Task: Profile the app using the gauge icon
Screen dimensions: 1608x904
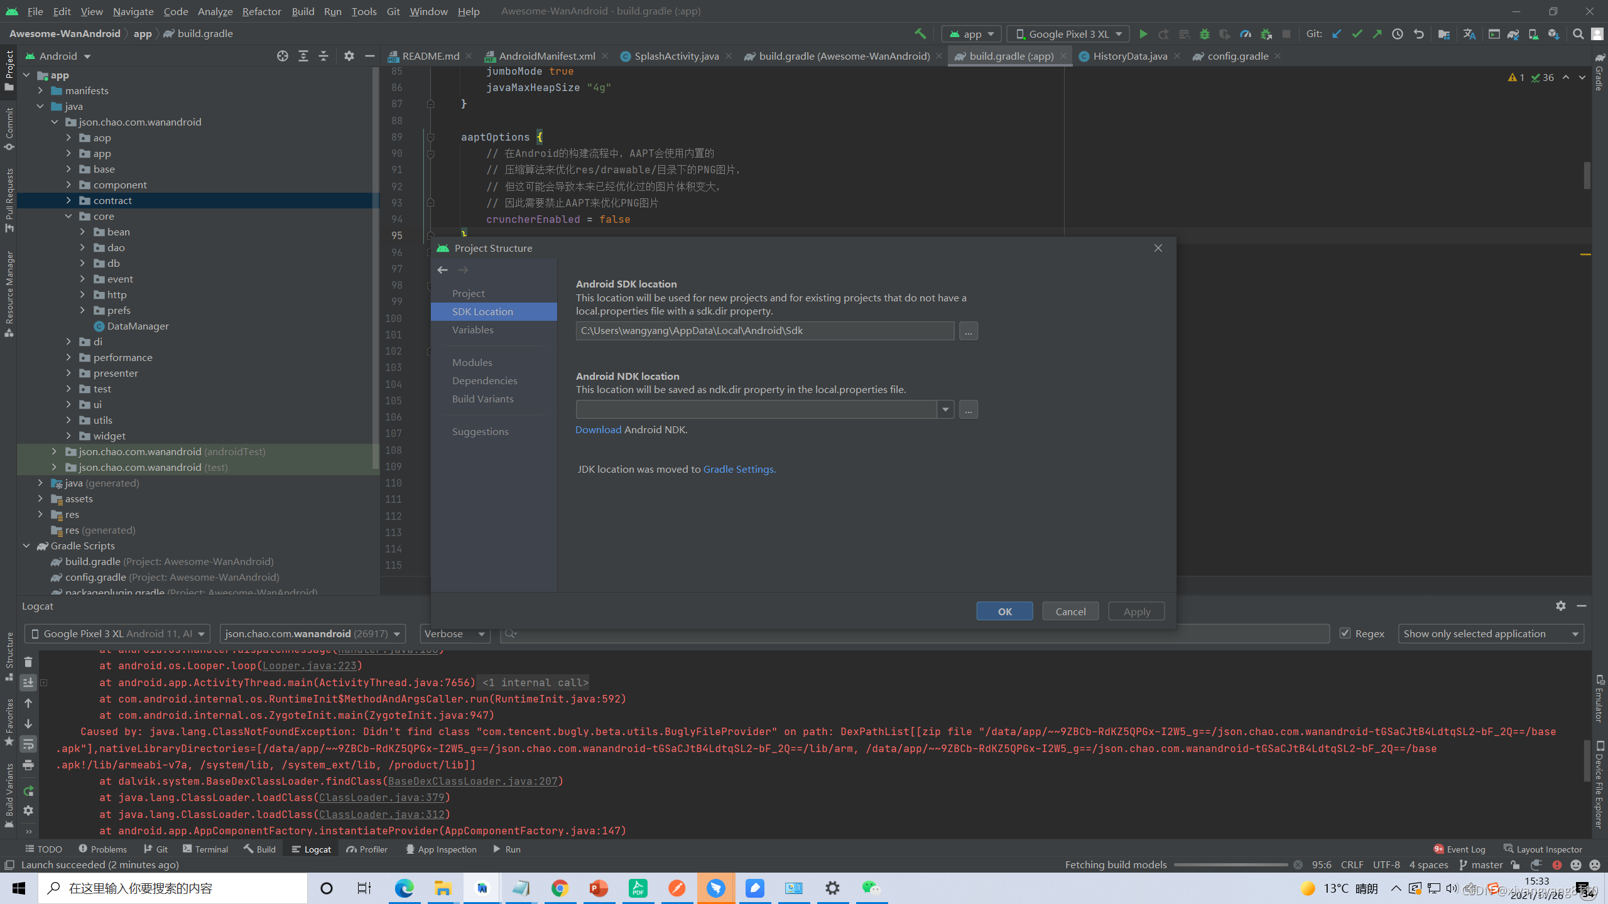Action: point(1246,33)
